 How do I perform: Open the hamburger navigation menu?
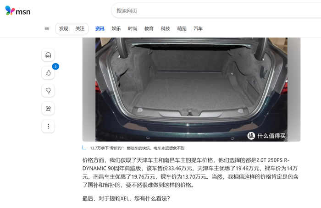pyautogui.click(x=47, y=28)
